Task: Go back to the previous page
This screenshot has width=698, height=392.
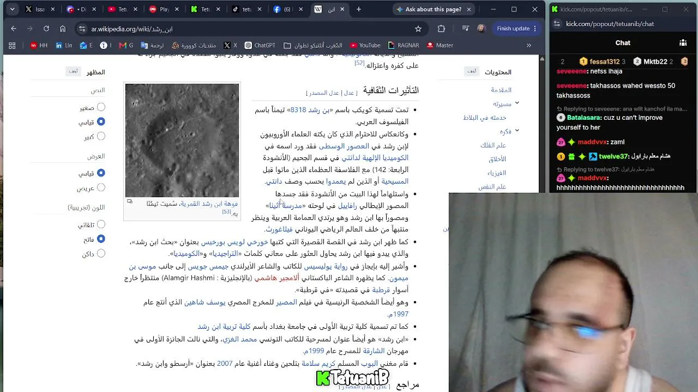Action: tap(14, 29)
